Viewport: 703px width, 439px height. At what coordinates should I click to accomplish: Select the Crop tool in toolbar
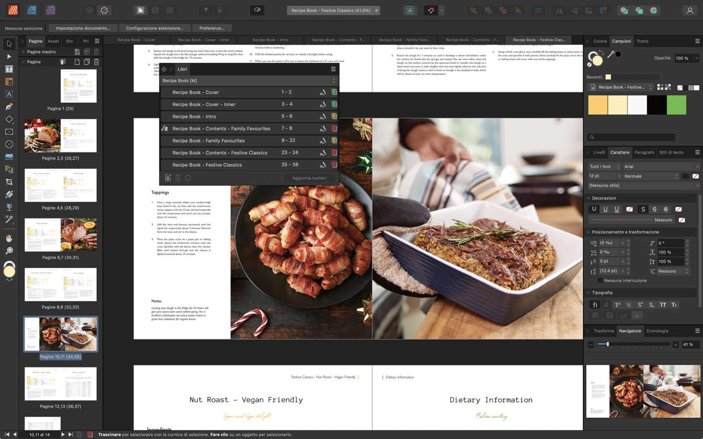coord(9,182)
